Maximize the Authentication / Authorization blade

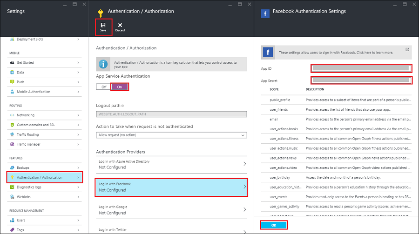(240, 4)
